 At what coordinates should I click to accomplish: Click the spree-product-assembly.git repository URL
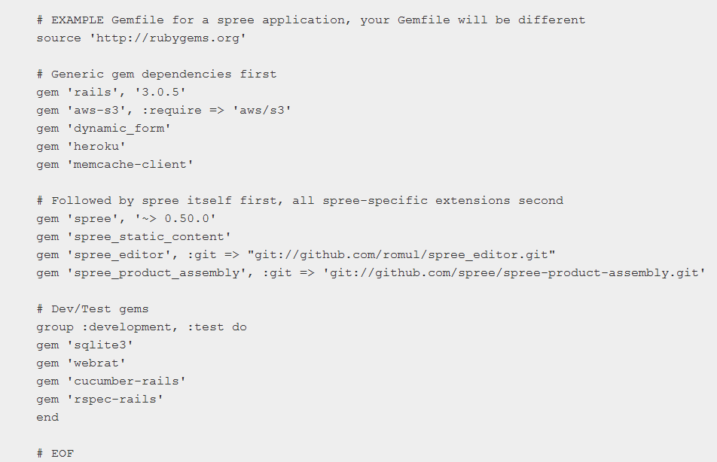coord(514,273)
